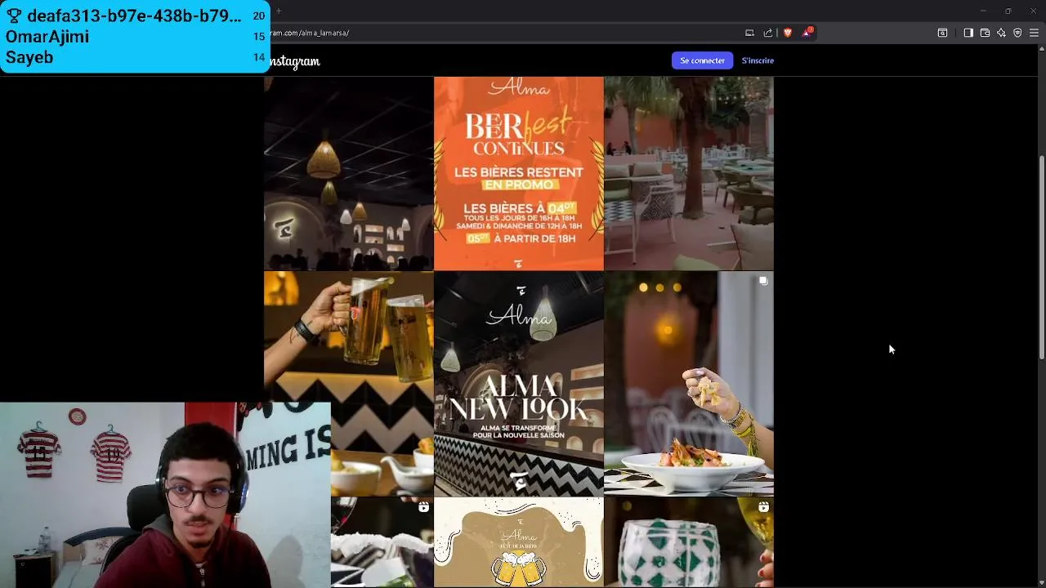Click reel icon on green glass post
Screen dimensions: 1046x588
pyautogui.click(x=763, y=507)
